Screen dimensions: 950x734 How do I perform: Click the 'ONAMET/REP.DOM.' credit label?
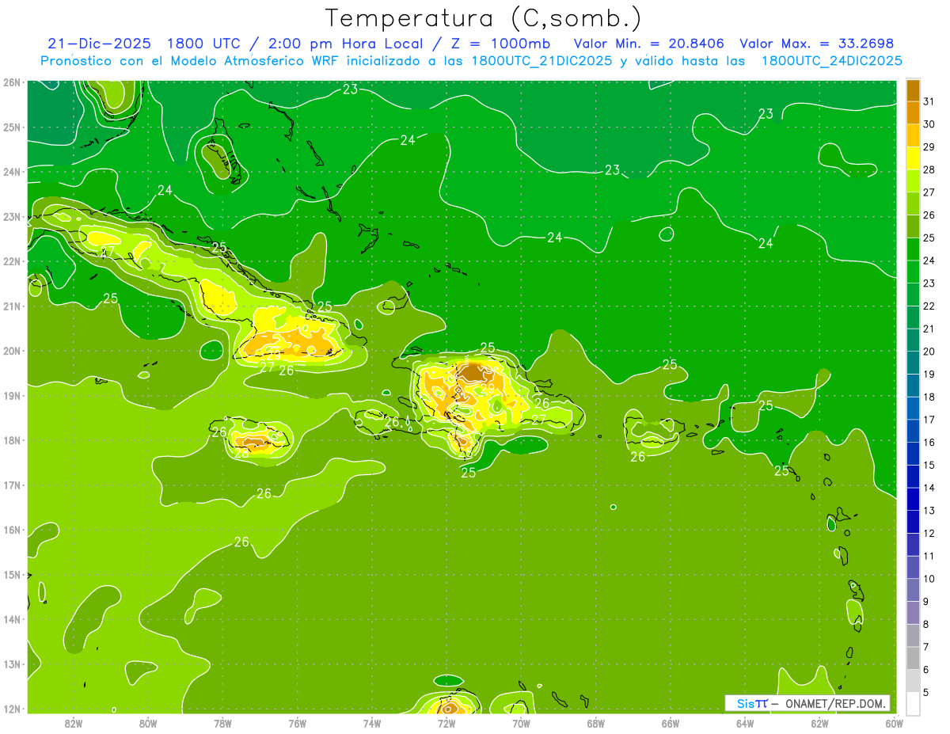[835, 703]
